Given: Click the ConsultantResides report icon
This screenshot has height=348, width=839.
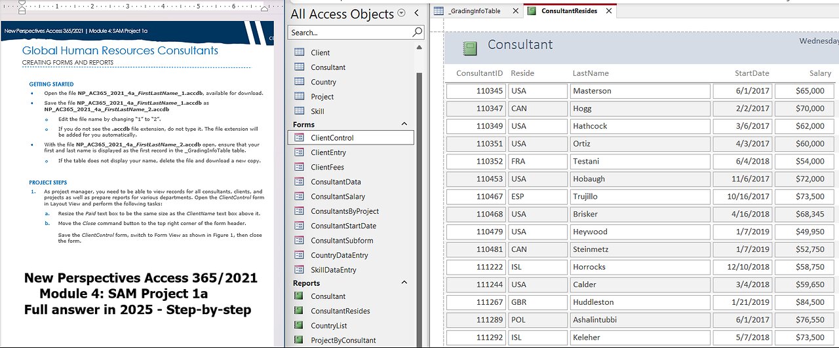Looking at the screenshot, I should [x=299, y=311].
